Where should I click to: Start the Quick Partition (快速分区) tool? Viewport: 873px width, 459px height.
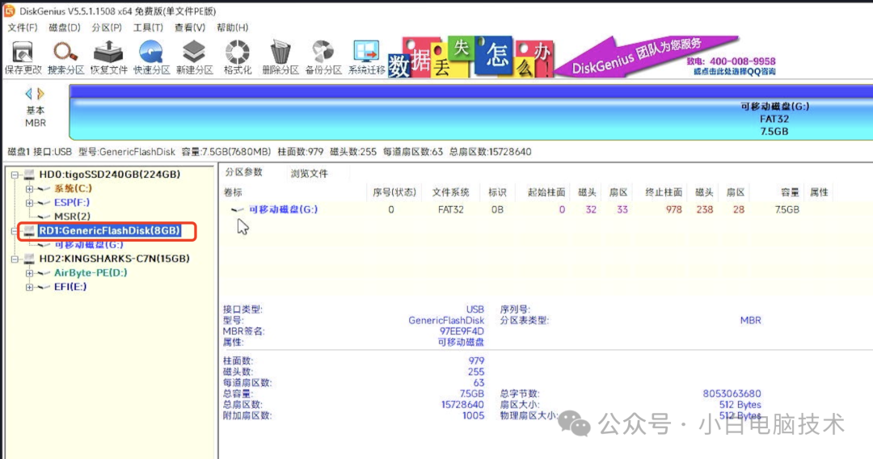tap(151, 57)
